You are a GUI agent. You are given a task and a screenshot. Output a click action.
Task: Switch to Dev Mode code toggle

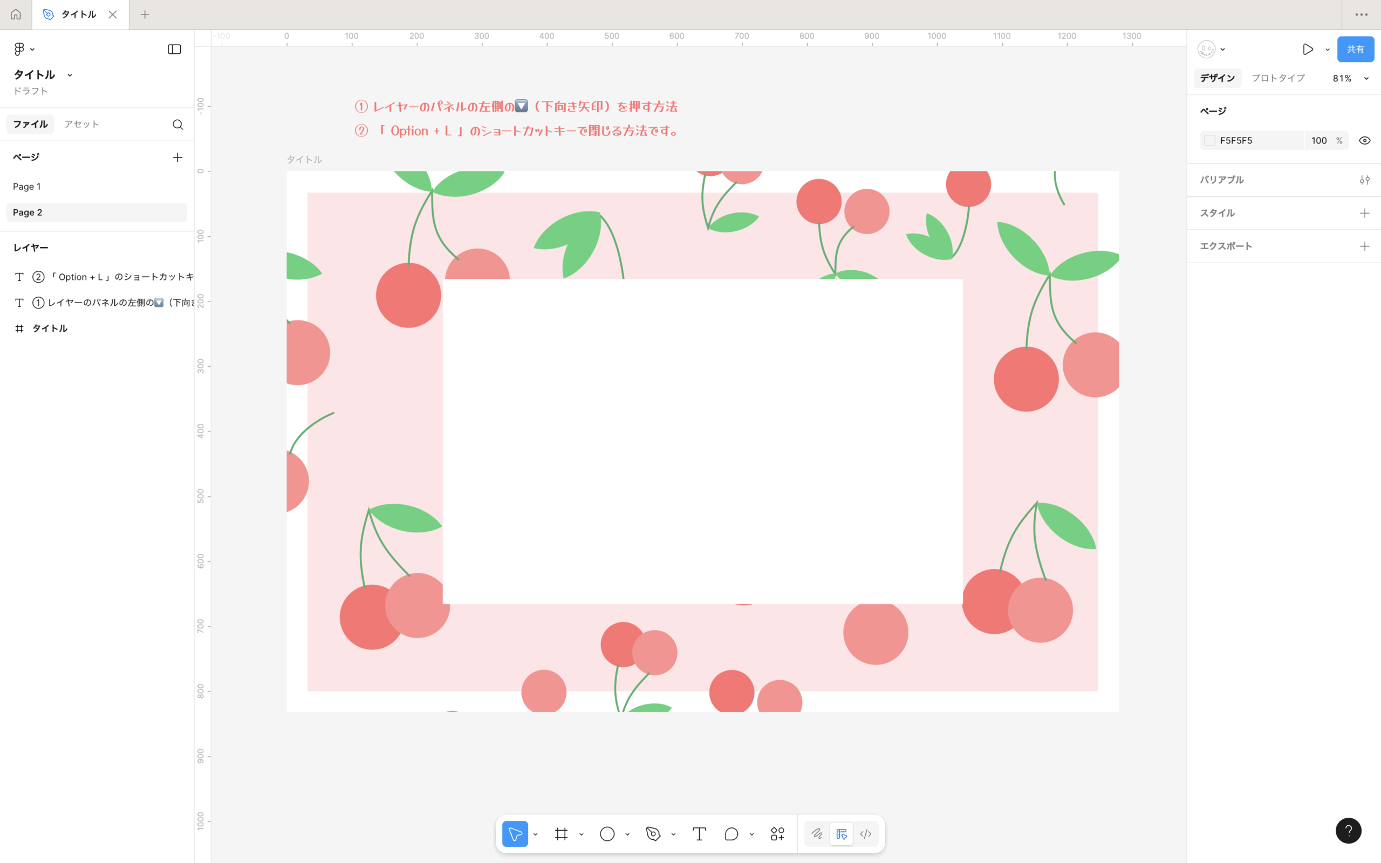(x=866, y=834)
